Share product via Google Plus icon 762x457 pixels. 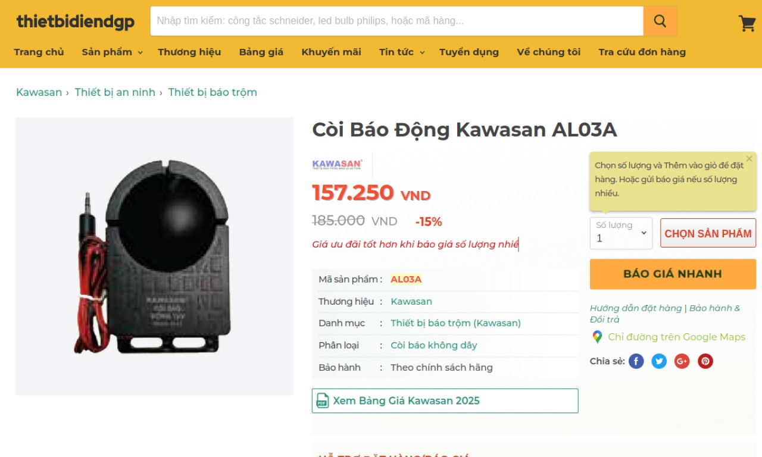pos(682,361)
